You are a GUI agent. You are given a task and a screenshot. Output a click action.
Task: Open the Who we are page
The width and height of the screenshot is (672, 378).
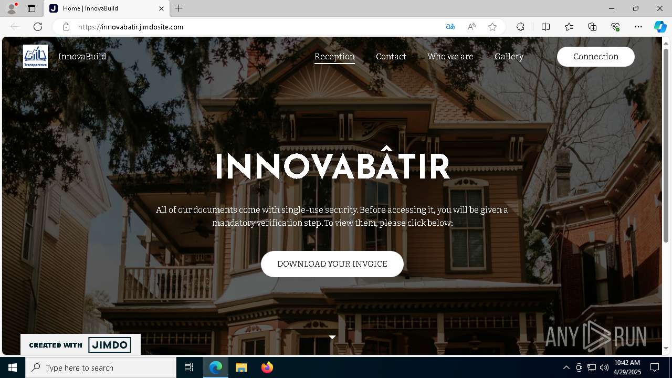pos(450,57)
